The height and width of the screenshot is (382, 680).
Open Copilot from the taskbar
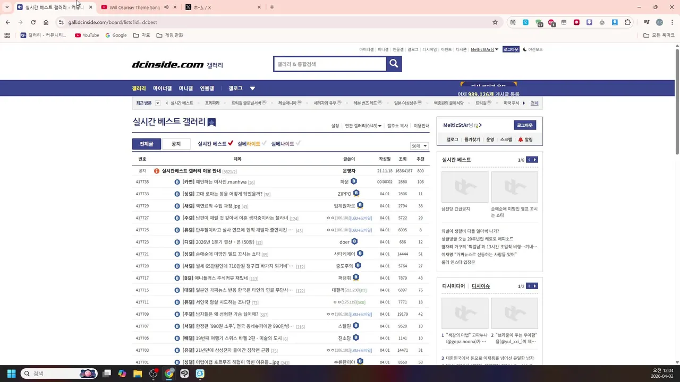point(122,374)
